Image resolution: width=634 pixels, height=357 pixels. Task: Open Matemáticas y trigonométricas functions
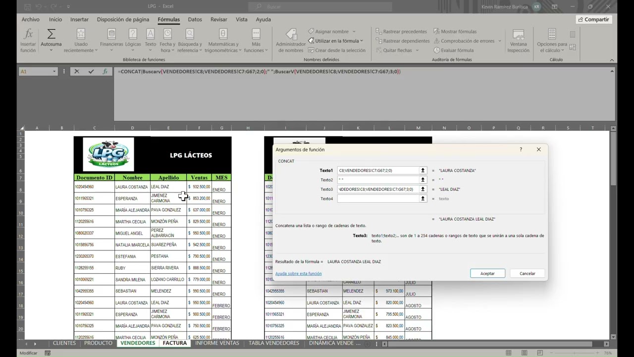tap(223, 40)
